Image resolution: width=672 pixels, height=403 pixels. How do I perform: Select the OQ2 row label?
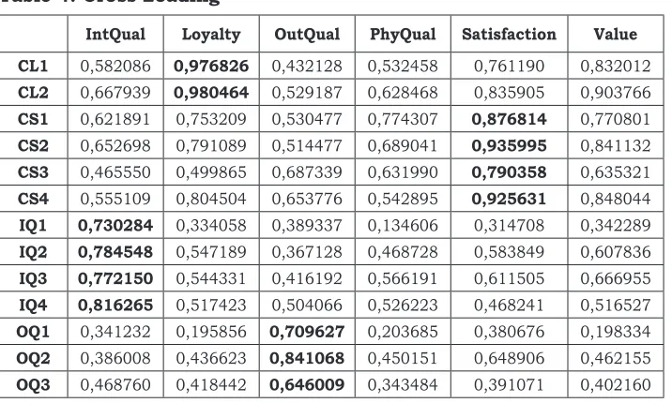(33, 358)
